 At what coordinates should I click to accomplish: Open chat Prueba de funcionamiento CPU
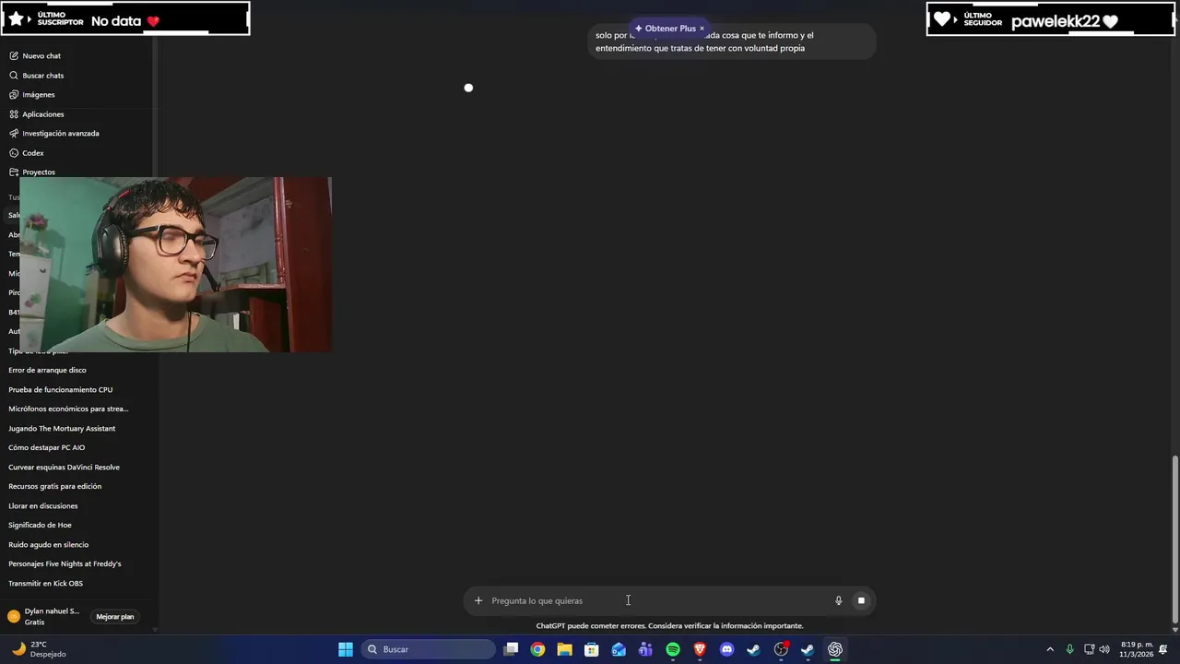pyautogui.click(x=61, y=390)
